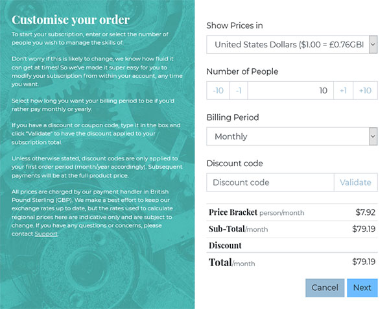Click the Customise your order heading

(x=71, y=20)
